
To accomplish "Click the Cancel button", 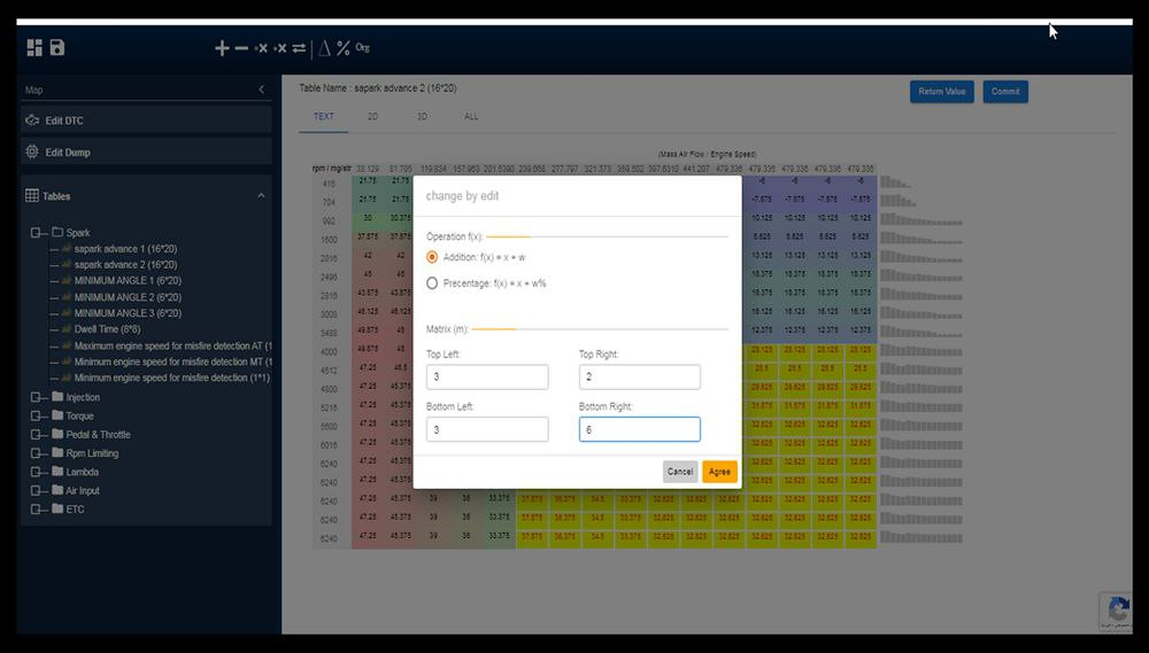I will 680,472.
